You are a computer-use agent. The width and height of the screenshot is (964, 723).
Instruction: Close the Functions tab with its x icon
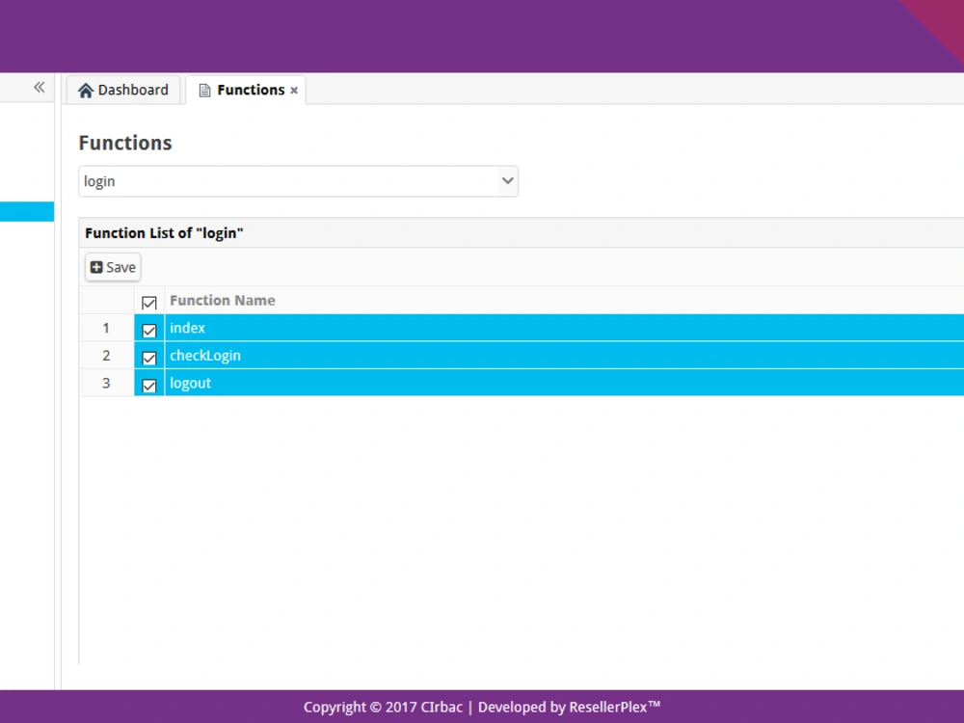(x=293, y=90)
